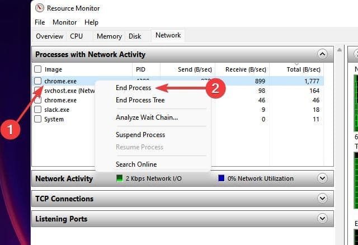Open the Monitor menu
Viewport: 358px width, 245px height.
pyautogui.click(x=64, y=22)
